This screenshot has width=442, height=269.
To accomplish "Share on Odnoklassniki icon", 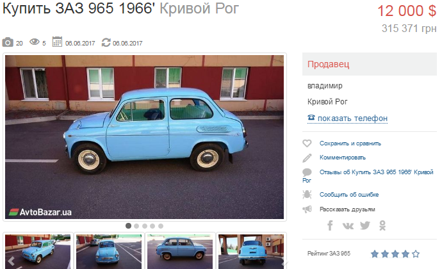I will pos(382,225).
